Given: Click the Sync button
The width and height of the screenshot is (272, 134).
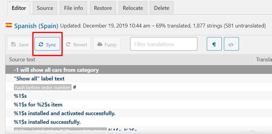Looking at the screenshot, I should point(47,45).
